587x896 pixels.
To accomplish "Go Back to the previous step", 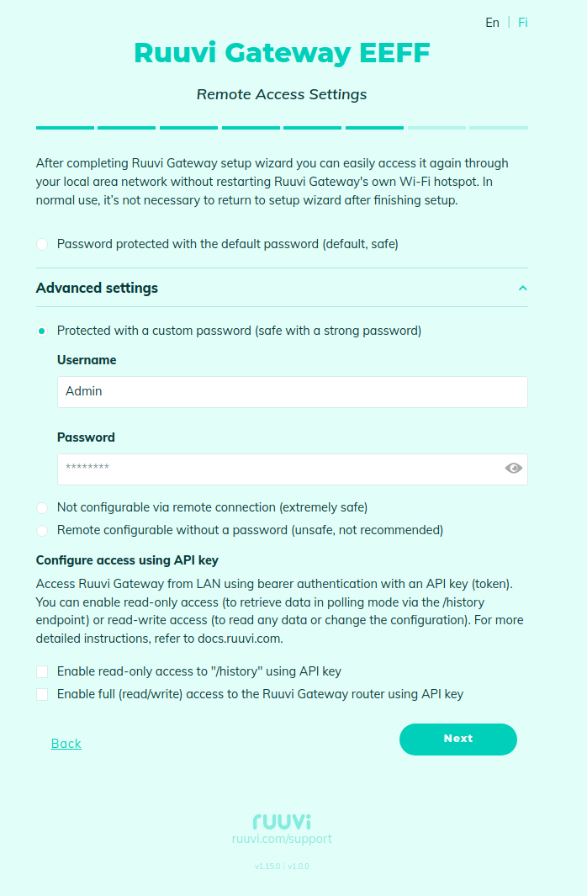I will [x=66, y=743].
